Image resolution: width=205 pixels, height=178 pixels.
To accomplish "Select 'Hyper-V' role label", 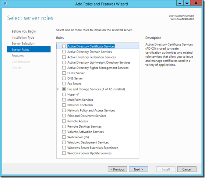I will (73, 95).
